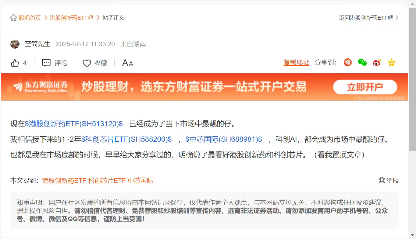The height and width of the screenshot is (239, 416).
Task: Open 股吧首页 breadcrumb link
Action: (30, 18)
